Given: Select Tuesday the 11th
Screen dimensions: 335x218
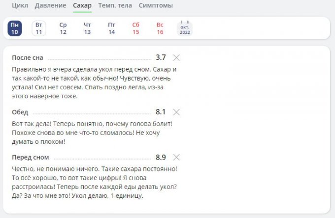Looking at the screenshot, I should pos(39,28).
